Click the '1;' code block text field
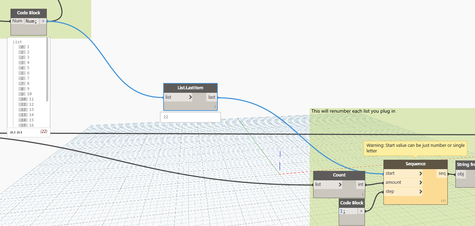This screenshot has width=475, height=226. point(348,211)
